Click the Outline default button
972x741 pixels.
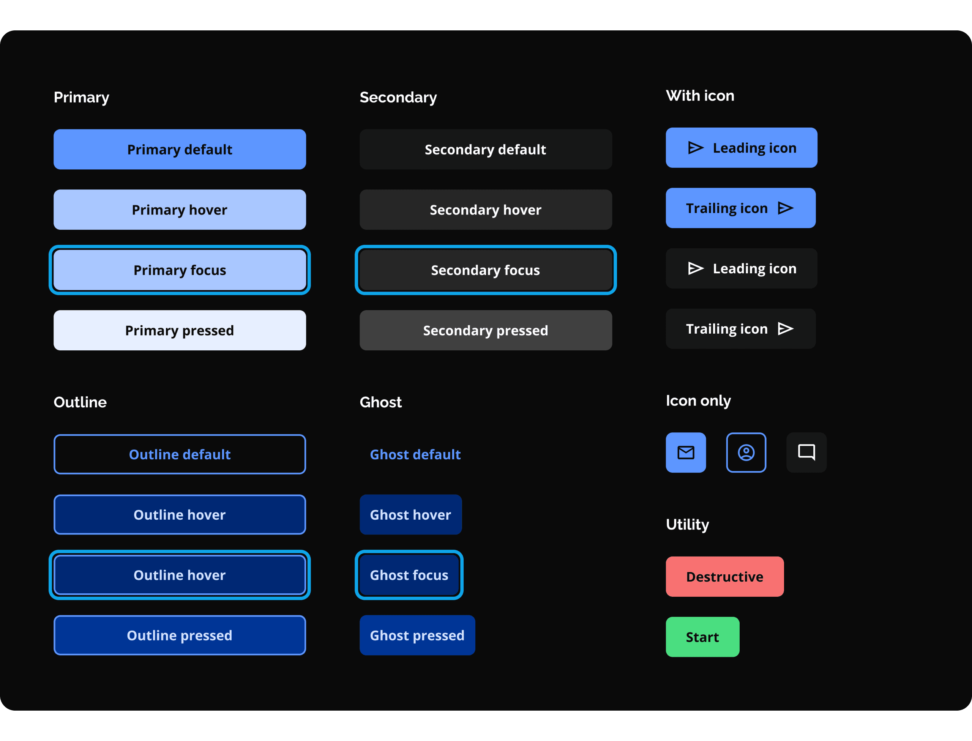[x=180, y=454]
